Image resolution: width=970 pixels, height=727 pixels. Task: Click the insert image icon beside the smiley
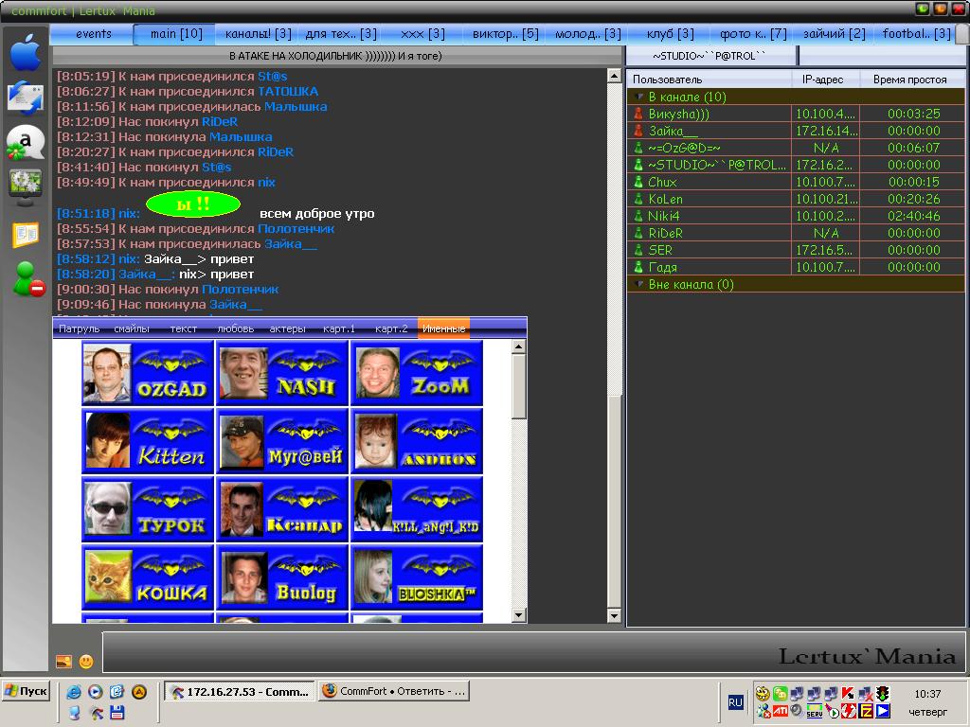pos(64,661)
